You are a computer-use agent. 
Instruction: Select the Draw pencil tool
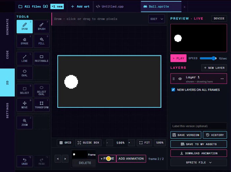[25, 26]
